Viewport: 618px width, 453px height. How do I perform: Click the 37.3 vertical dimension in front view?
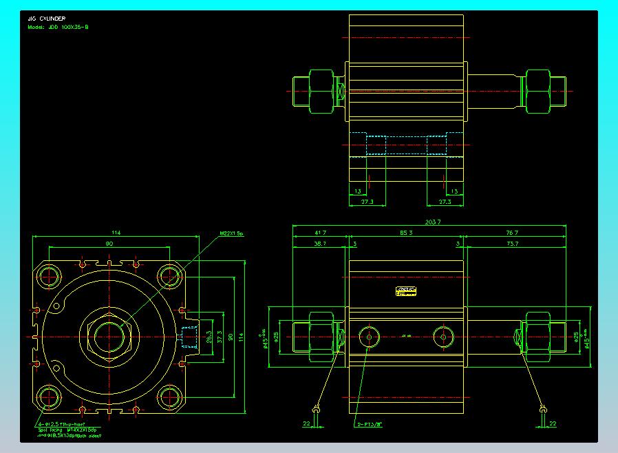[220, 337]
